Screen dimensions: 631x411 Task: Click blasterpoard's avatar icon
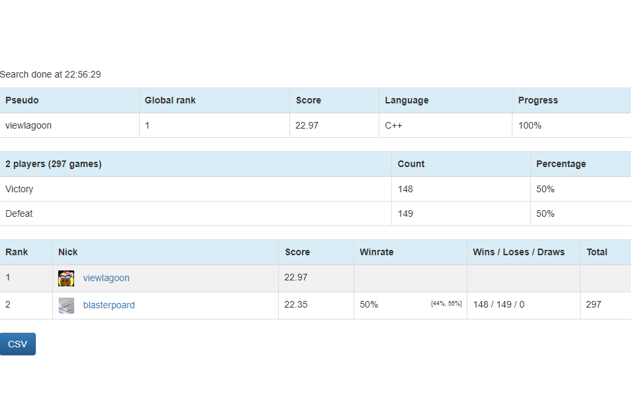tap(66, 306)
